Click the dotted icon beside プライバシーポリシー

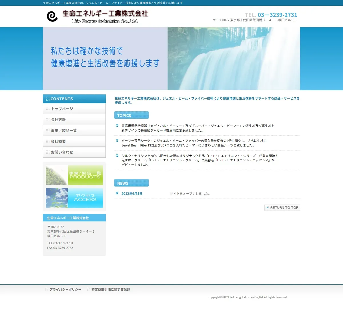point(46,290)
